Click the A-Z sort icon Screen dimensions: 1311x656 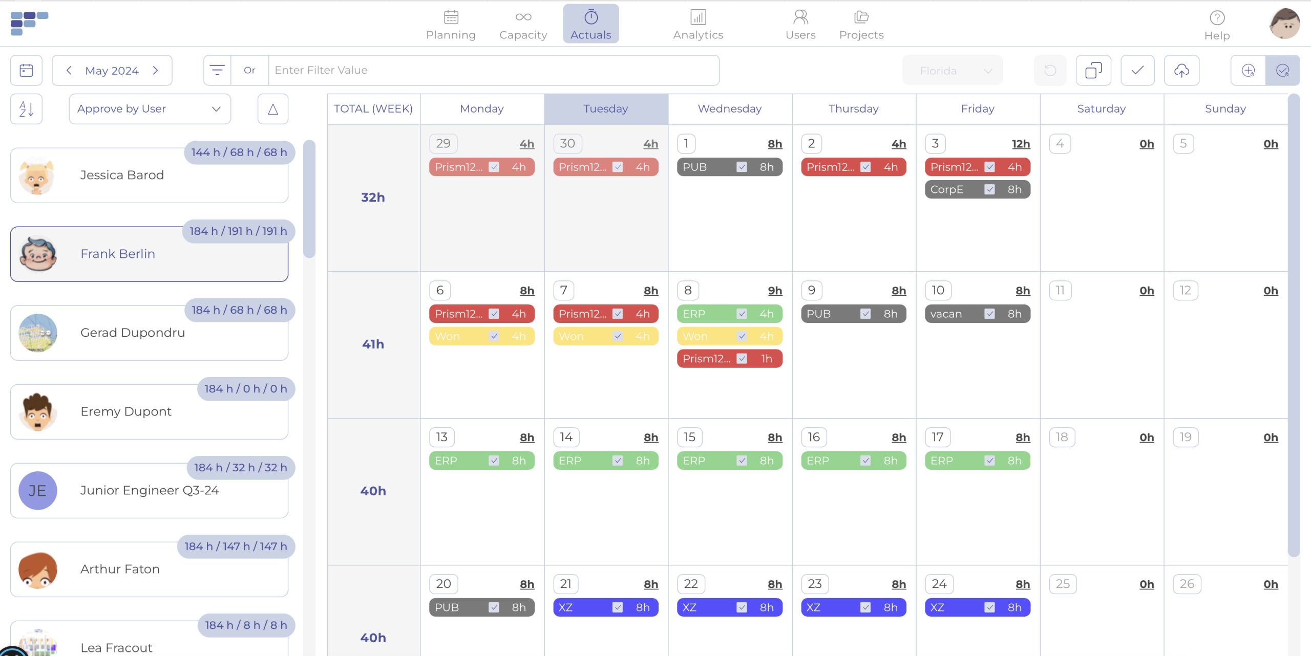tap(26, 108)
